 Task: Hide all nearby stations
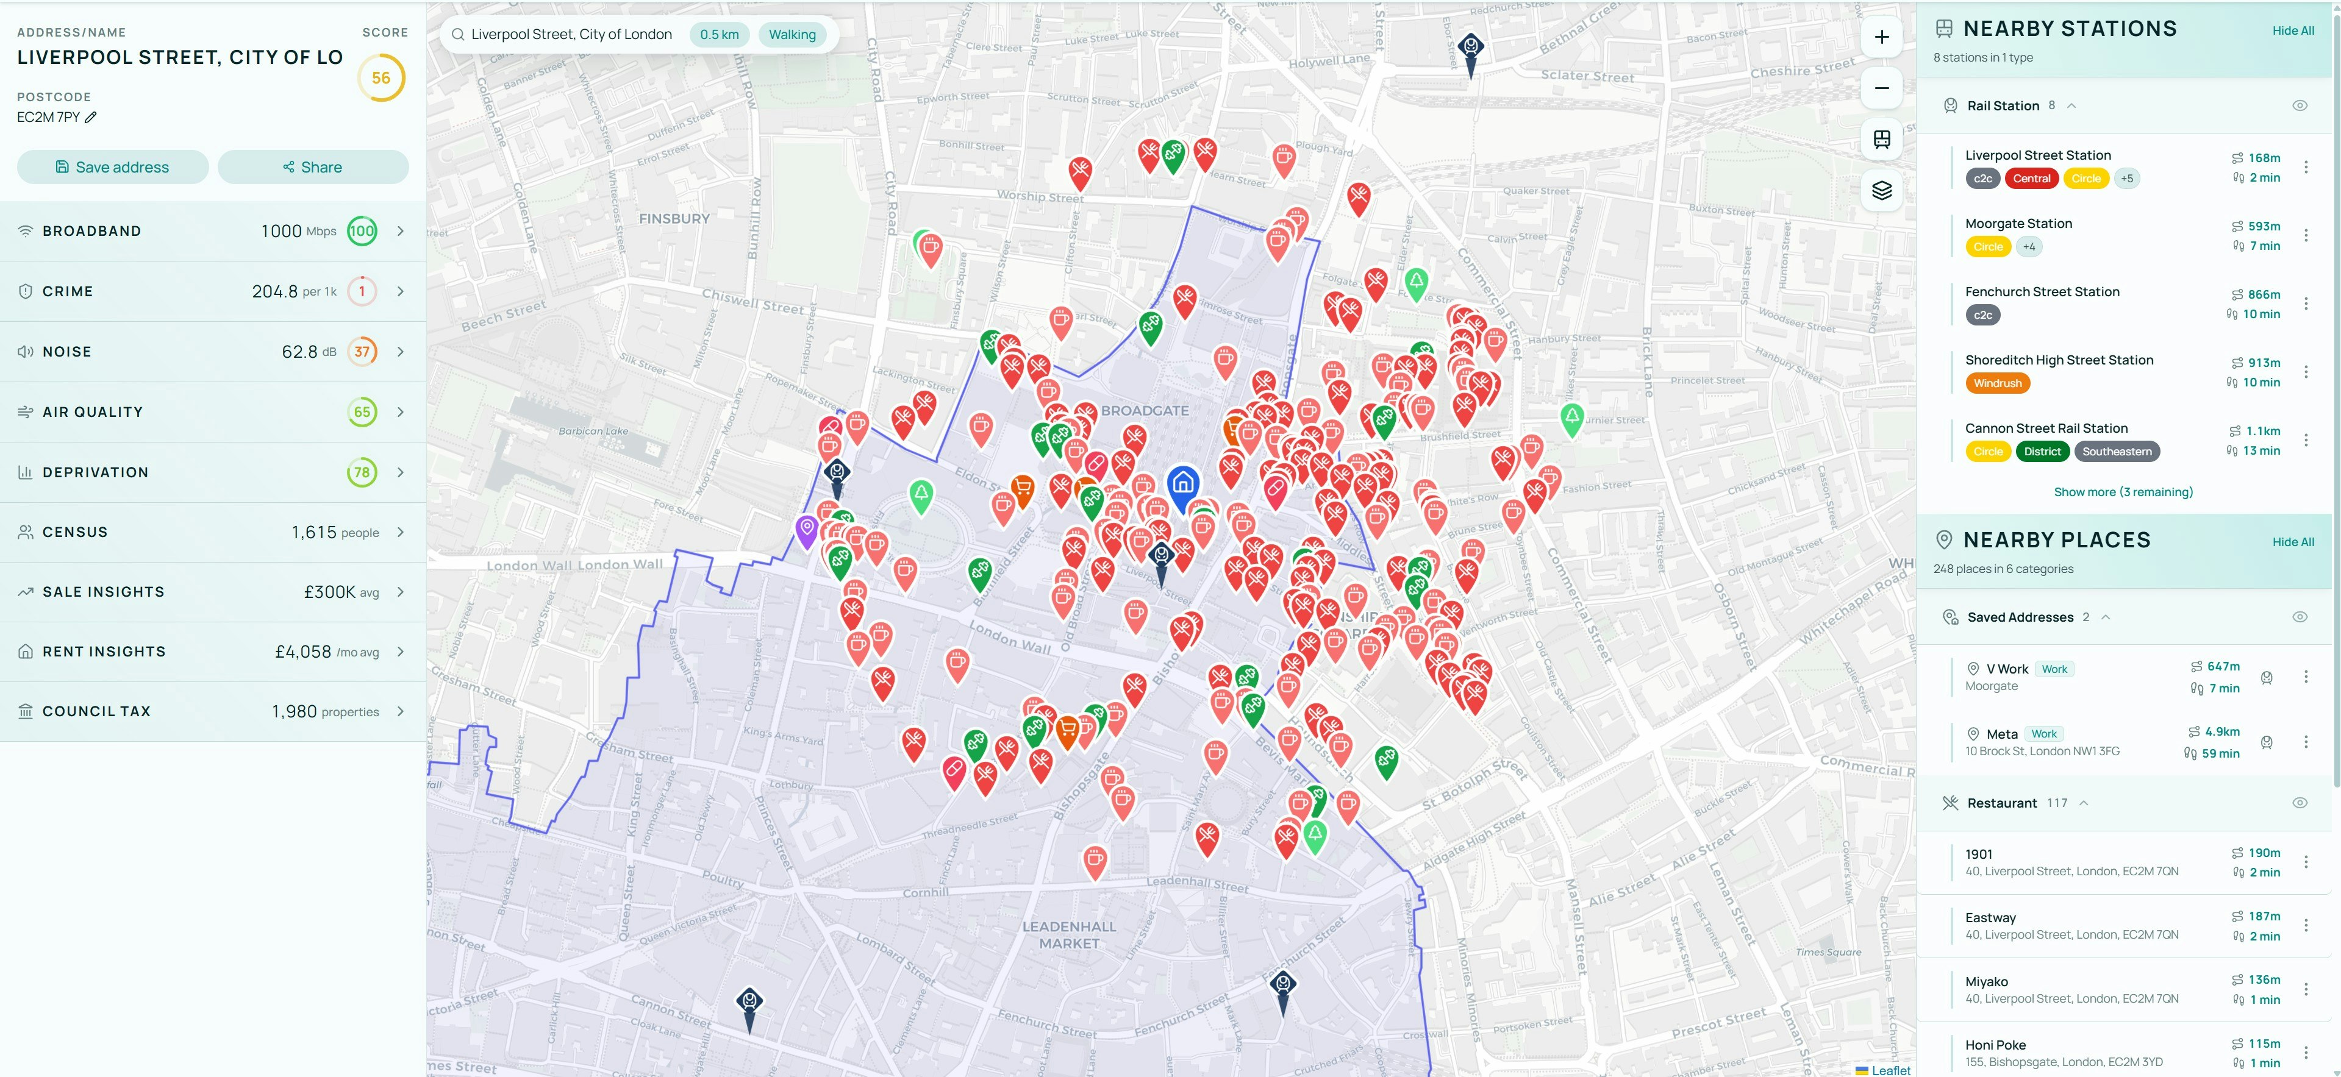(2293, 31)
